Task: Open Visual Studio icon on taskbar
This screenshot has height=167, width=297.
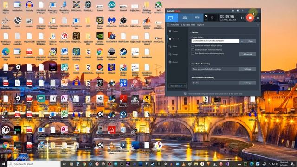Action: click(227, 164)
